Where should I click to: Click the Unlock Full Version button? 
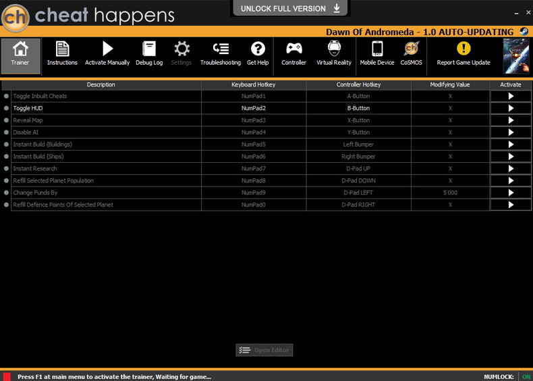click(x=290, y=8)
